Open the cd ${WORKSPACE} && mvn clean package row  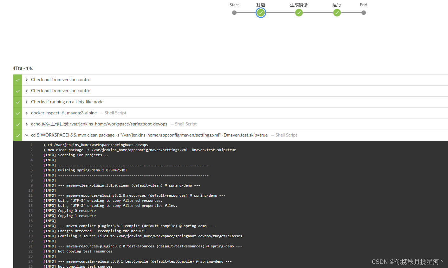(235, 135)
